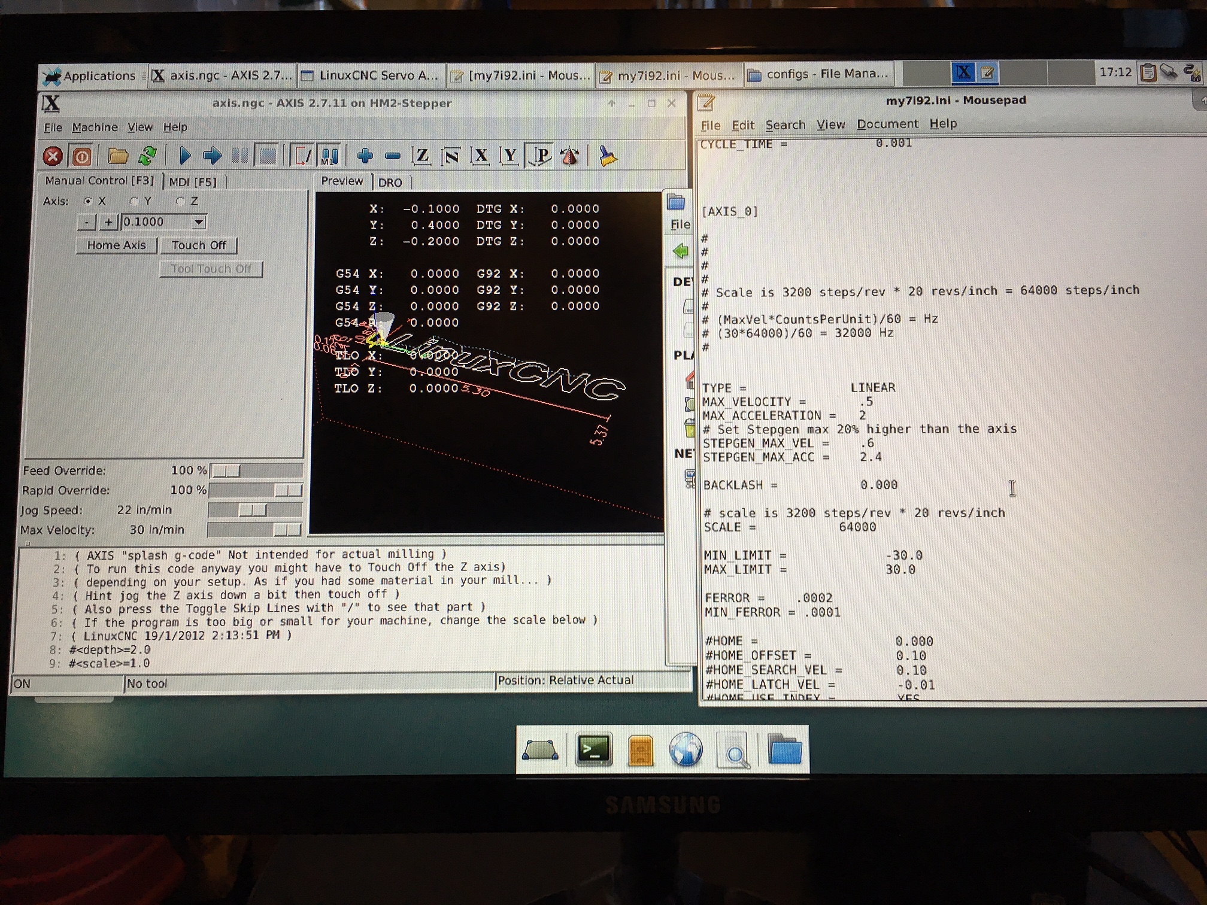Screen dimensions: 1207x905
Task: Click the Rapid Override slider
Action: point(256,491)
